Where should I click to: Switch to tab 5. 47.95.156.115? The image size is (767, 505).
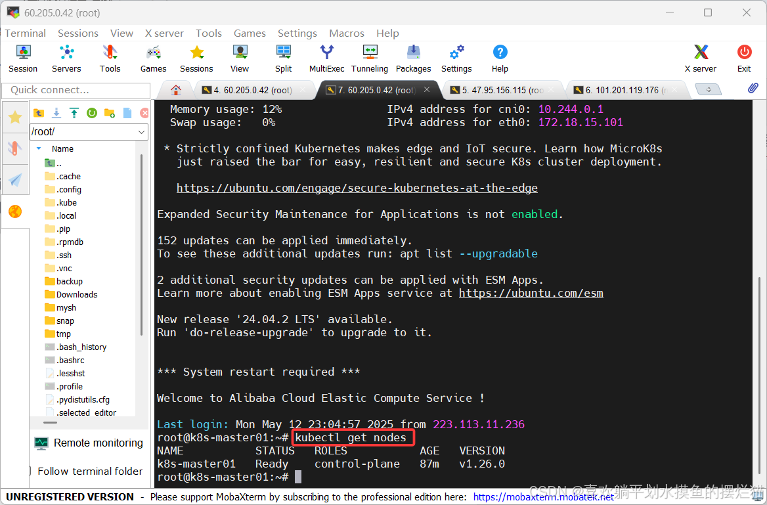point(503,90)
